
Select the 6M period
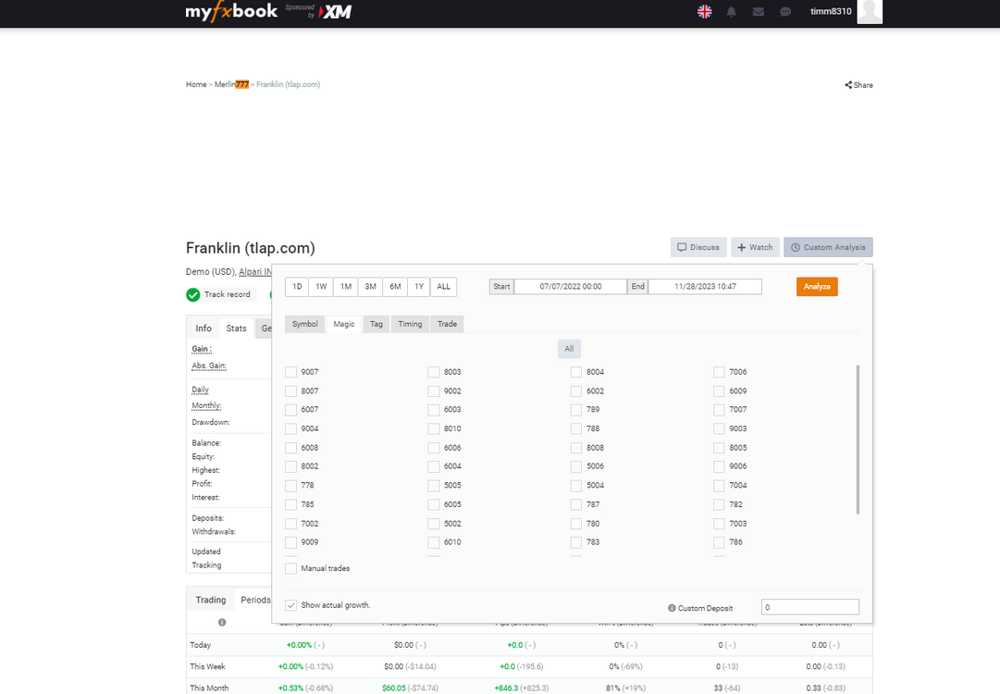coord(395,287)
